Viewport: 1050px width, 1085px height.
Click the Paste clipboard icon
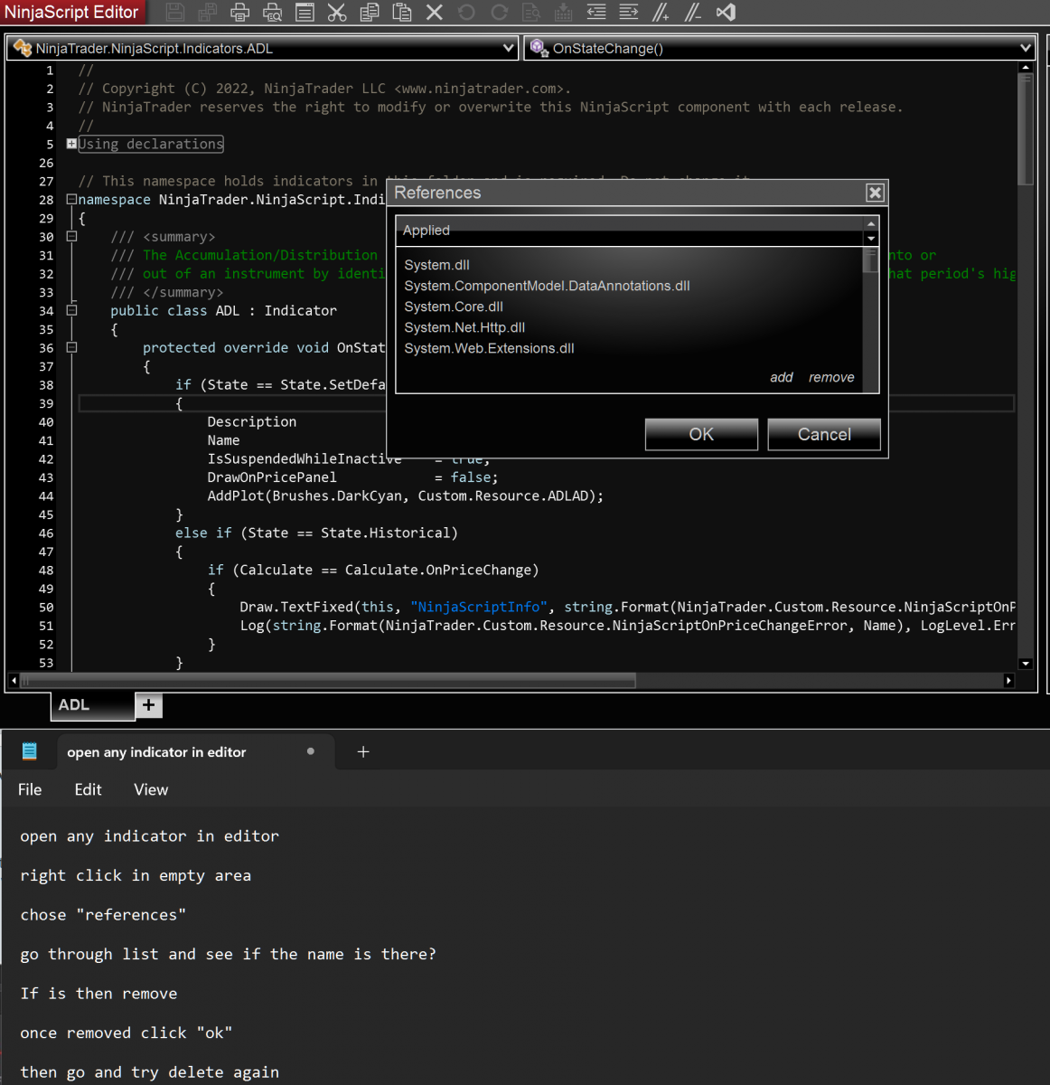coord(402,13)
